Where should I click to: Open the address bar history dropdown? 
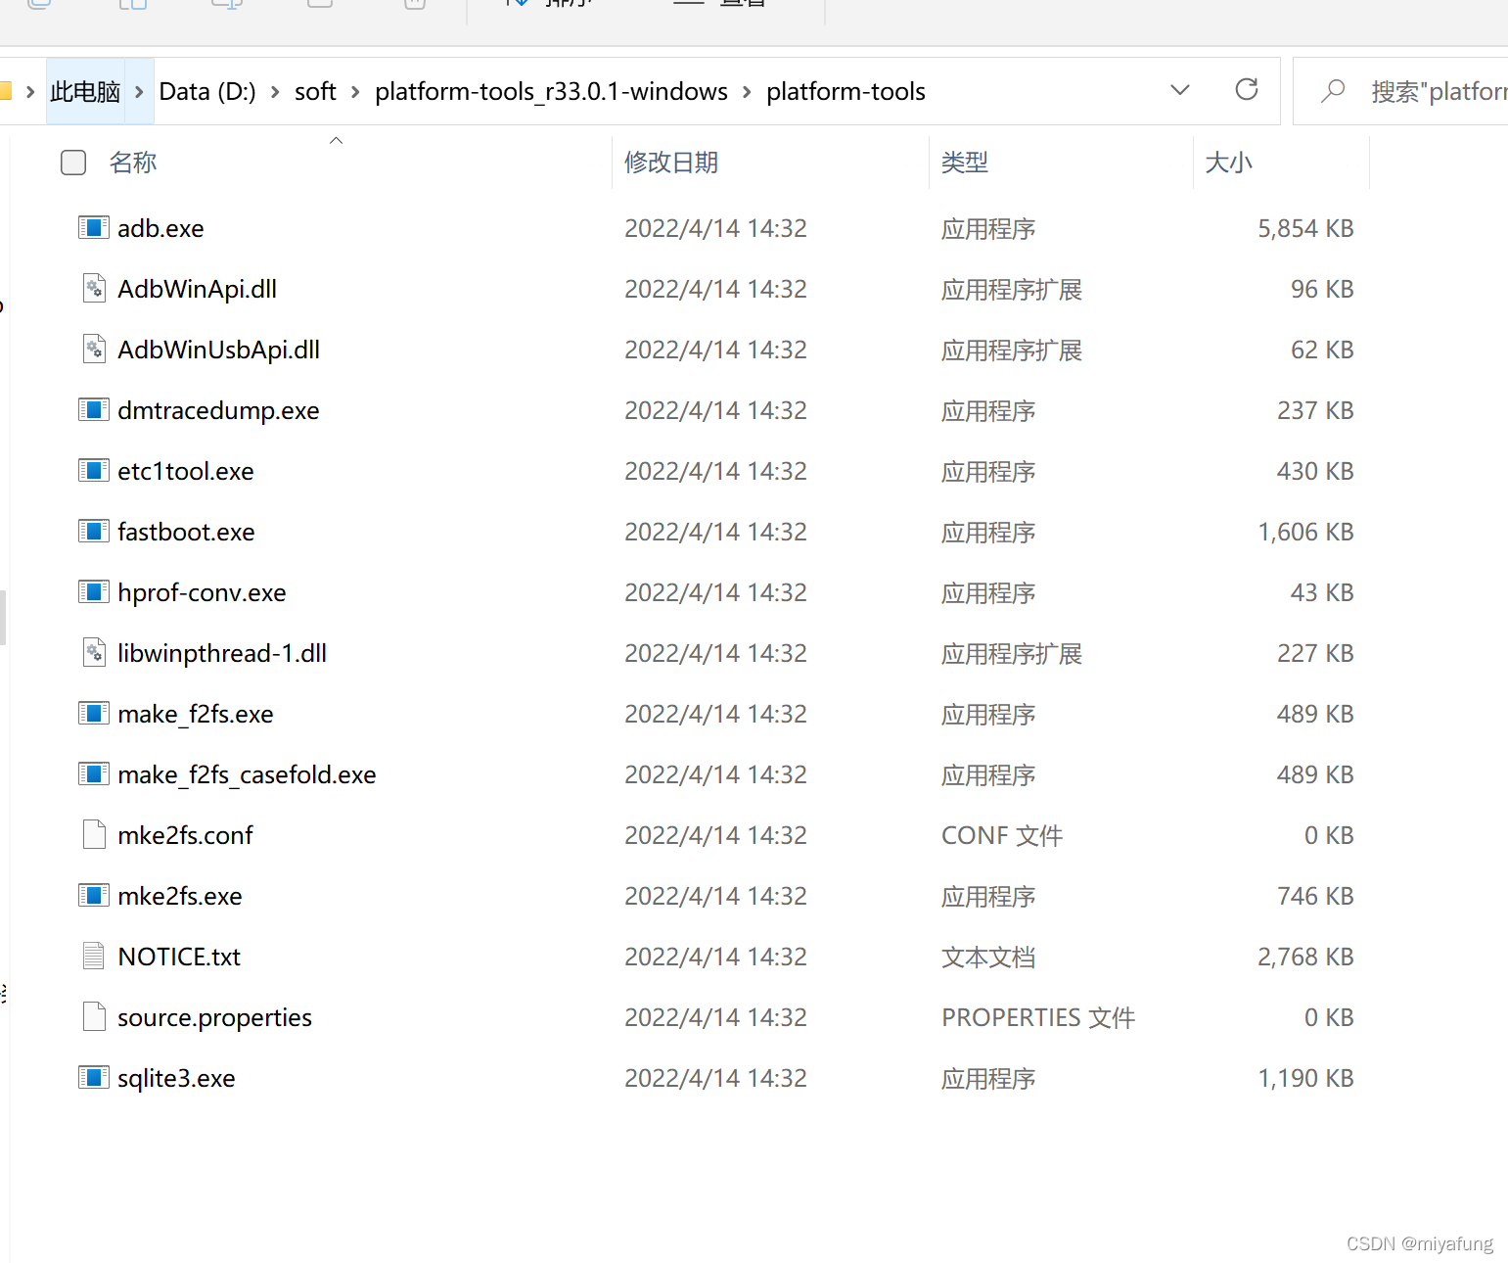pyautogui.click(x=1180, y=90)
